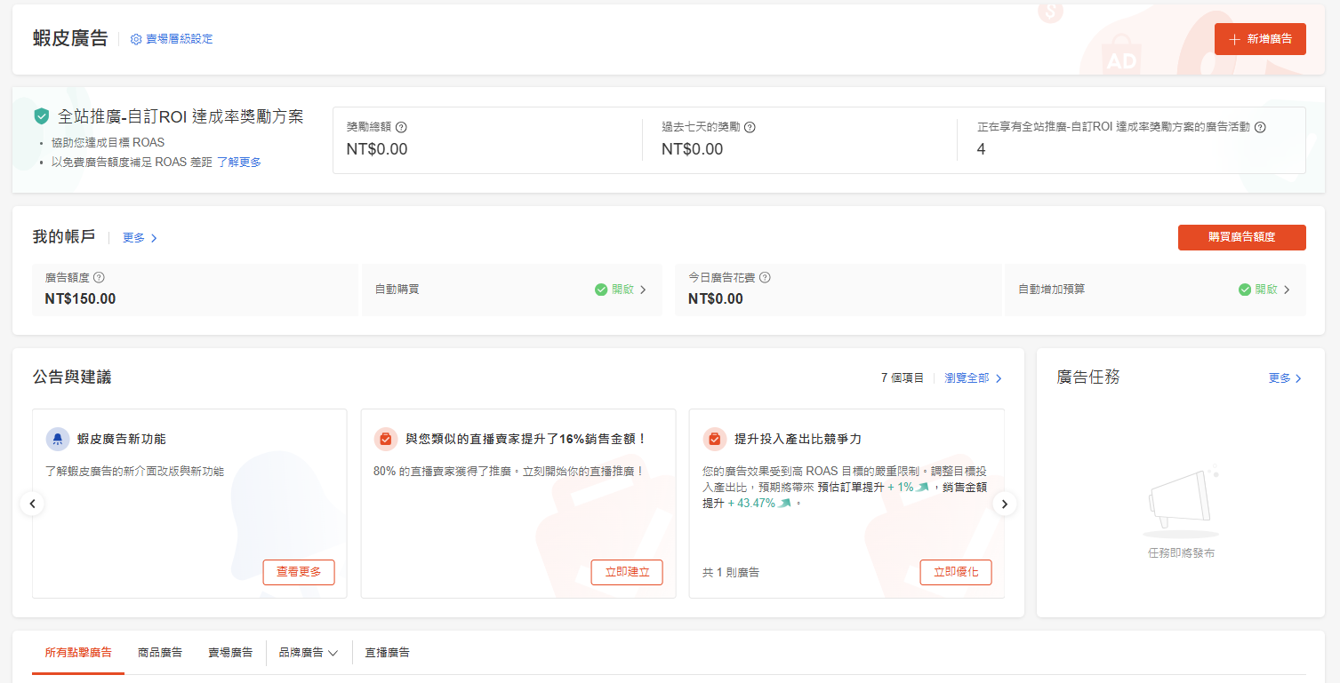Click the 我的帳戶 section heading
The image size is (1340, 683).
[x=64, y=237]
